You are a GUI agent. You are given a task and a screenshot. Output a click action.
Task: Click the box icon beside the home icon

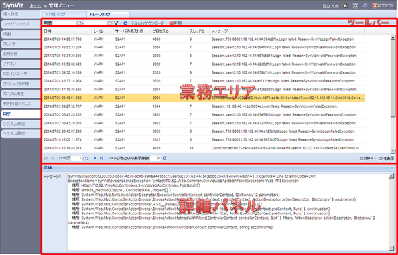click(x=355, y=5)
